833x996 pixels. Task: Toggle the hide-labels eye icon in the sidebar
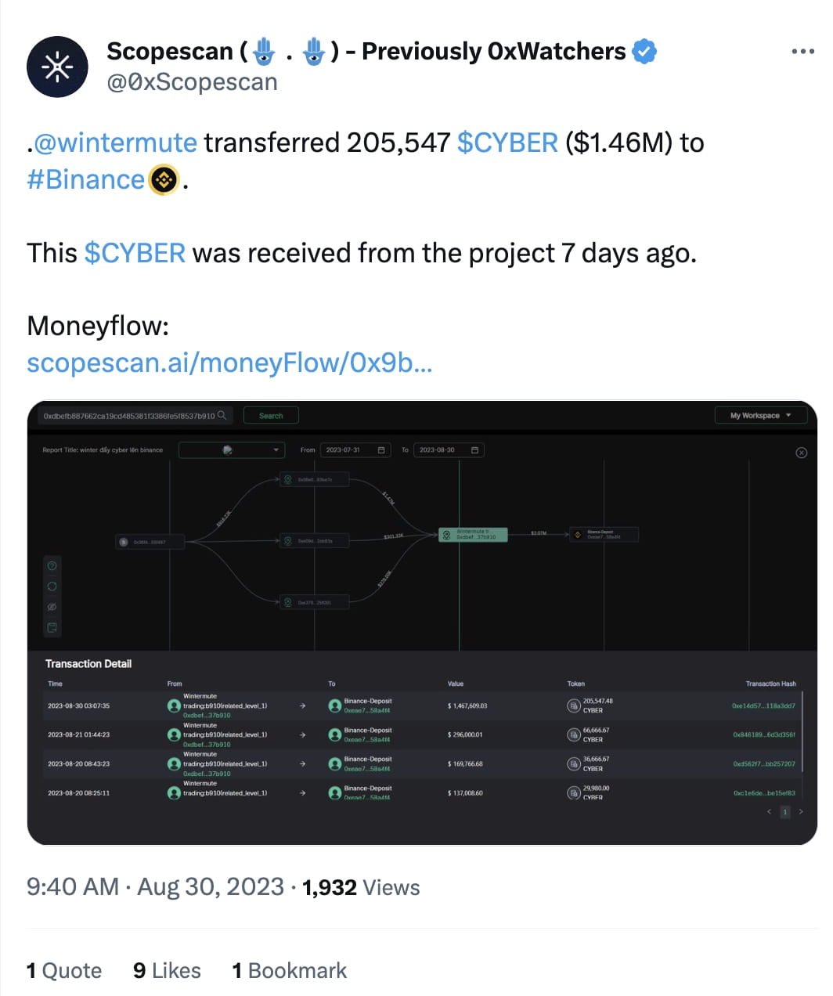tap(52, 606)
